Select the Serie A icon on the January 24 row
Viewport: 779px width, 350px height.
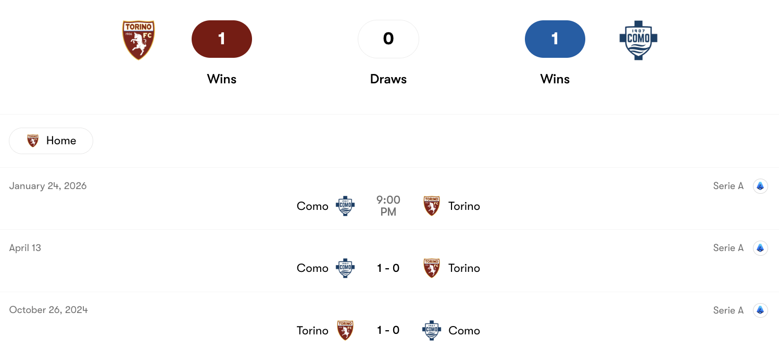point(760,186)
